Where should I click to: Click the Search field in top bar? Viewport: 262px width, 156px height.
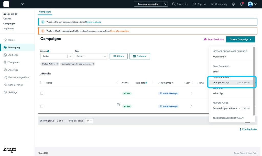pos(180,4)
